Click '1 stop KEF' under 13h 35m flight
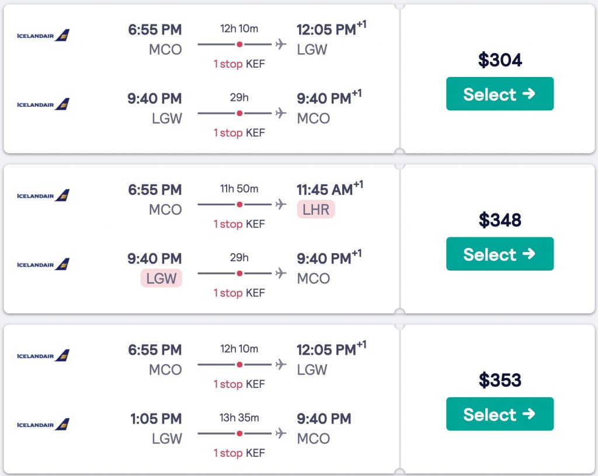The image size is (598, 476). [x=239, y=453]
